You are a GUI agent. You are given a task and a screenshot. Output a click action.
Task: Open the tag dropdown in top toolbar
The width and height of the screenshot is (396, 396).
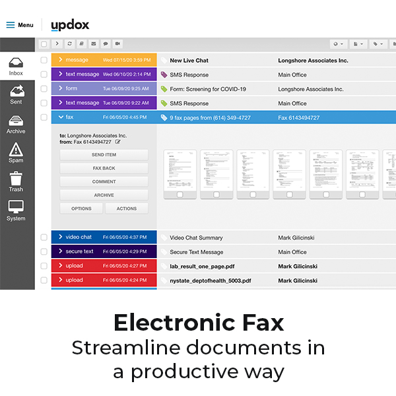tap(379, 44)
